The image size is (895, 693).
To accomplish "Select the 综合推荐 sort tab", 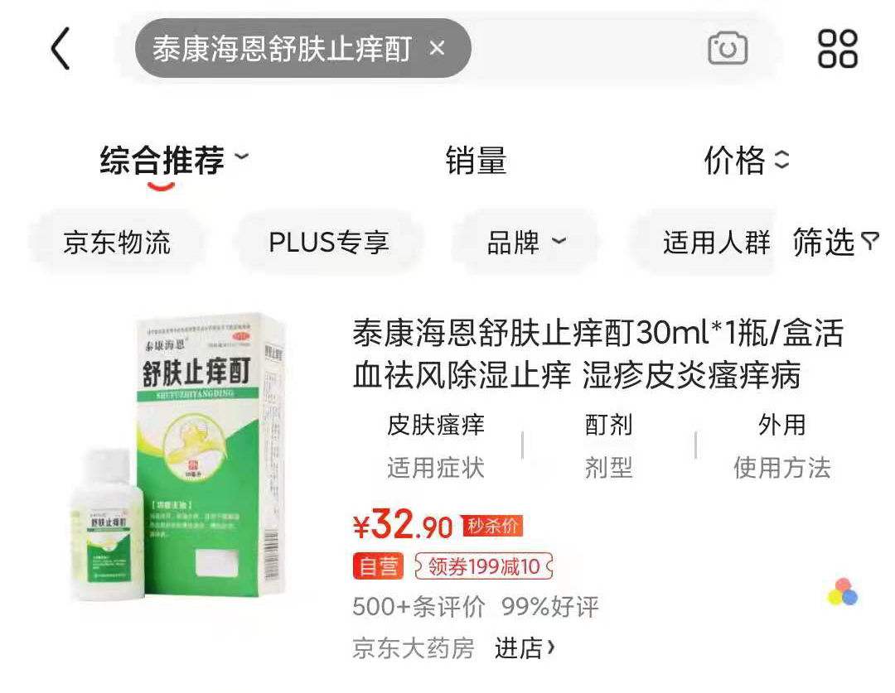I will (x=162, y=161).
